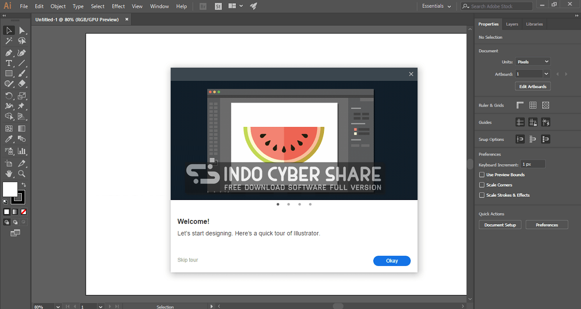Screen dimensions: 581x309
Task: Expand the status bar Selection arrow menu
Action: tap(211, 307)
